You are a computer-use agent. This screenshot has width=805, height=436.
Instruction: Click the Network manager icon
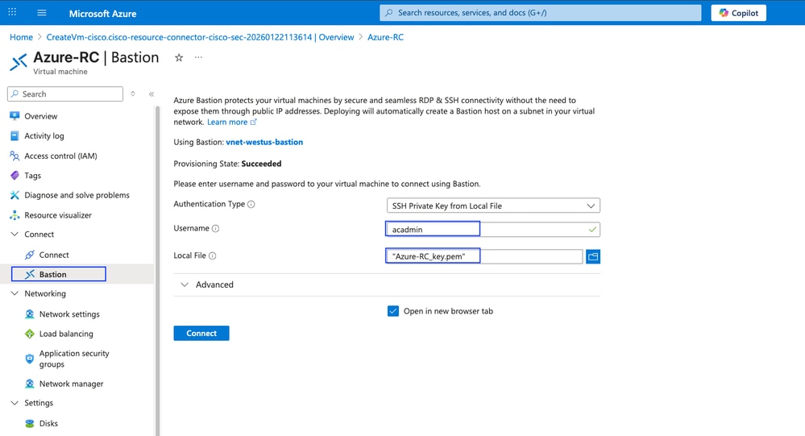[x=29, y=384]
